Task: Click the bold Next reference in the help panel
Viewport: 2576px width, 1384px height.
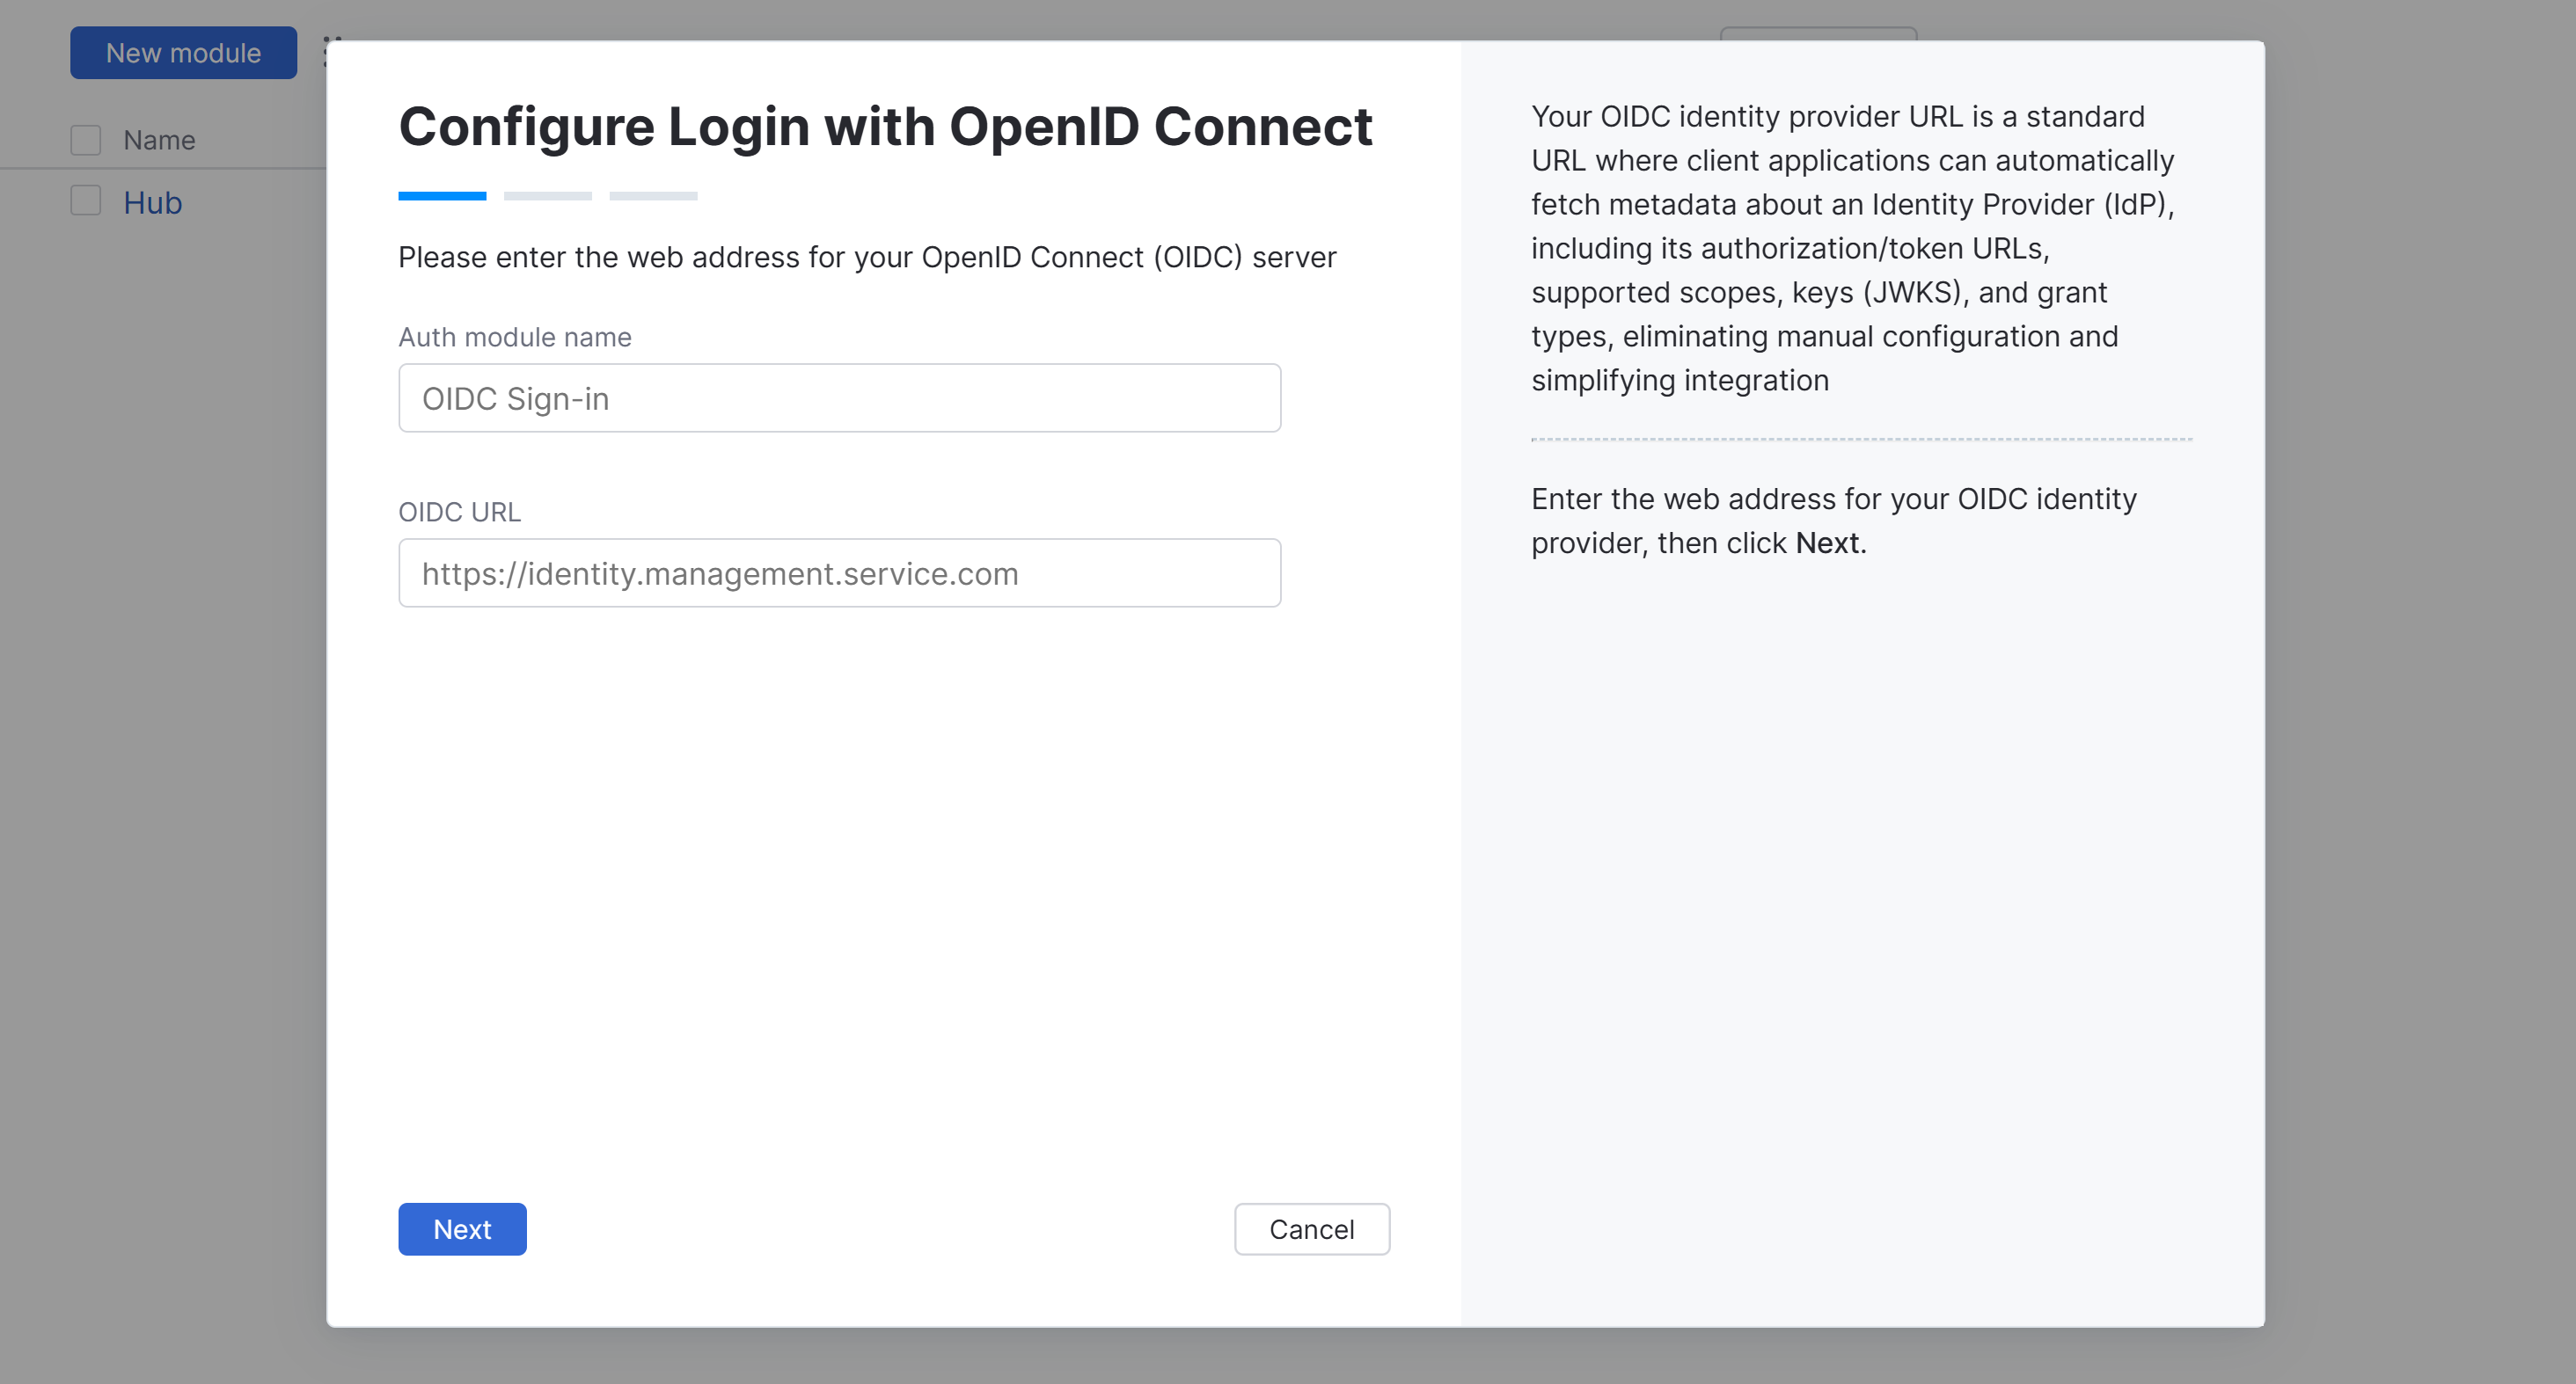Action: 1828,543
